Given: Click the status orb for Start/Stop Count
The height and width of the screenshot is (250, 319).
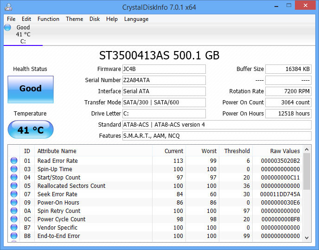Looking at the screenshot, I should click(14, 177).
